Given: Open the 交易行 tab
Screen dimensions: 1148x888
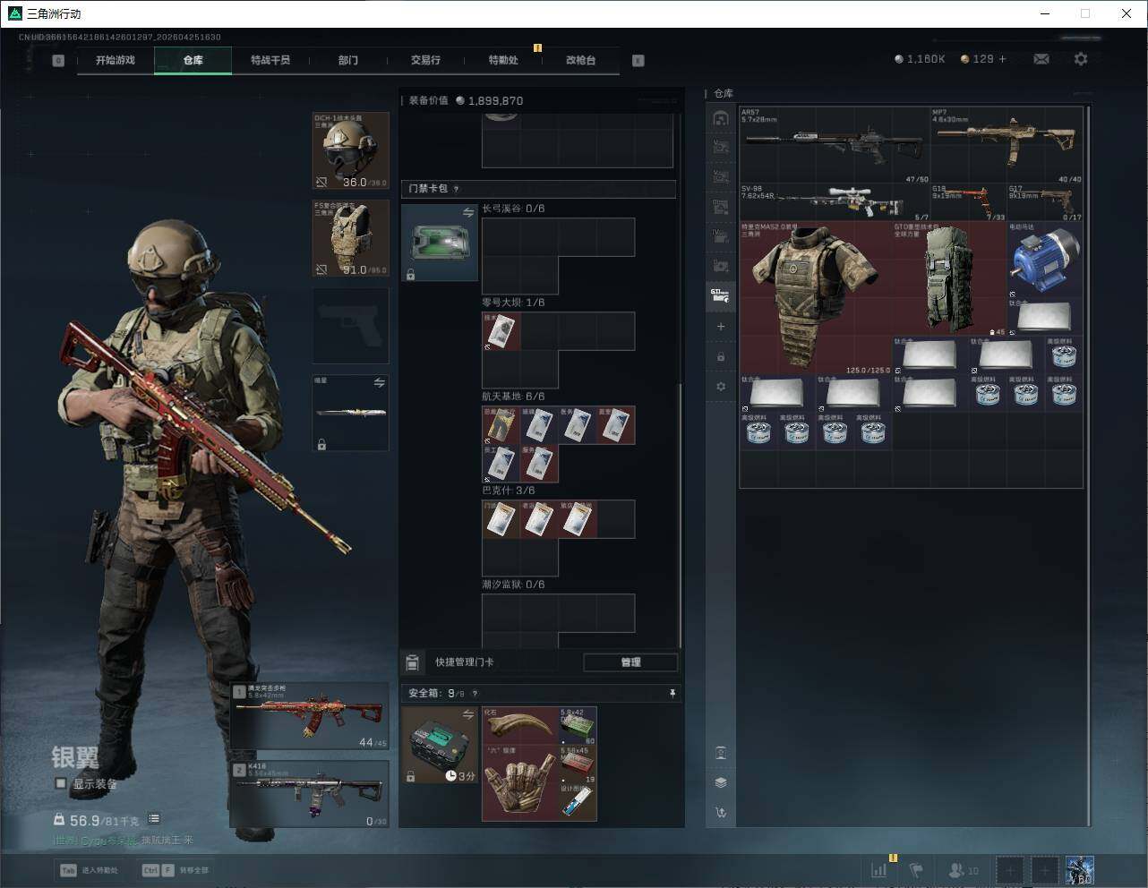Looking at the screenshot, I should pyautogui.click(x=425, y=60).
